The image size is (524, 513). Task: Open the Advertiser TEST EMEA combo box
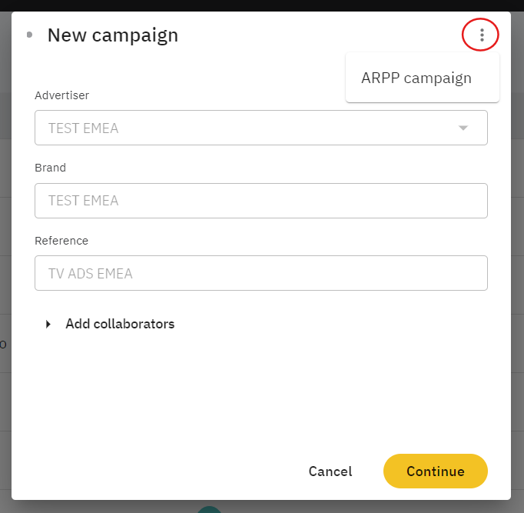246,128
